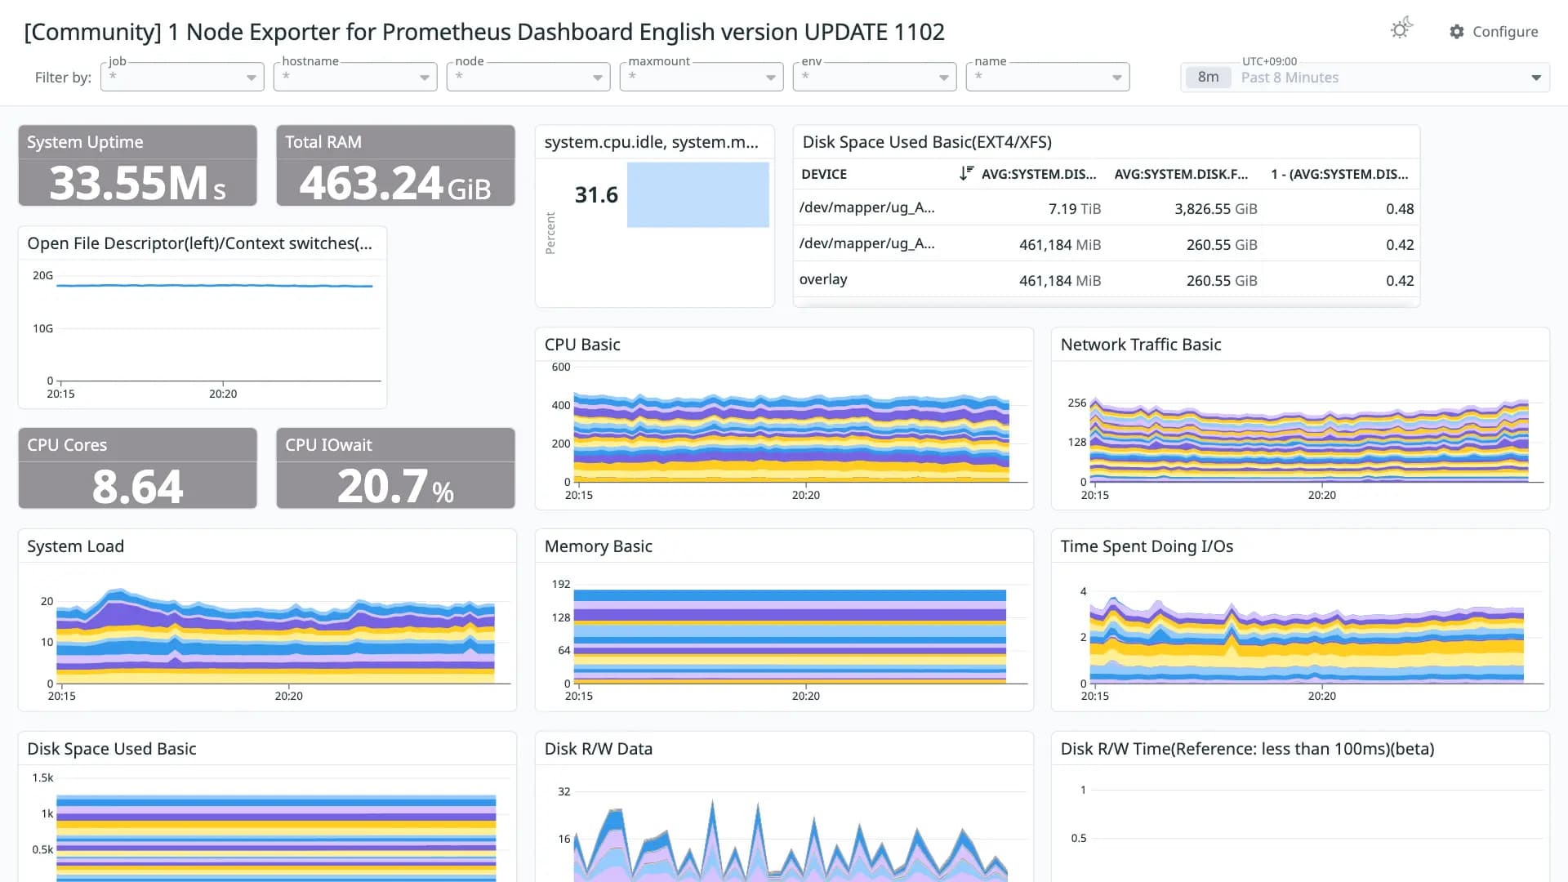Viewport: 1568px width, 882px height.
Task: Click the system.cpu.idle, system.m... widget title
Action: pyautogui.click(x=652, y=142)
